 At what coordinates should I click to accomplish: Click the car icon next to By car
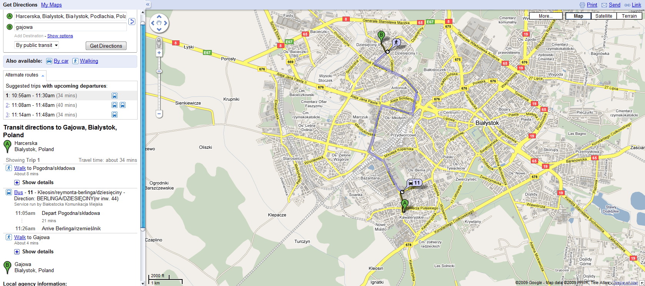pos(49,61)
